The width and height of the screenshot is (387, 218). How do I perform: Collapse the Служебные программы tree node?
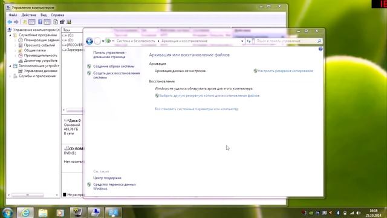(x=10, y=35)
